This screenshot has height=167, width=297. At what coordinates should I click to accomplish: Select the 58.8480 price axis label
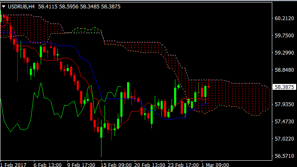(x=284, y=70)
